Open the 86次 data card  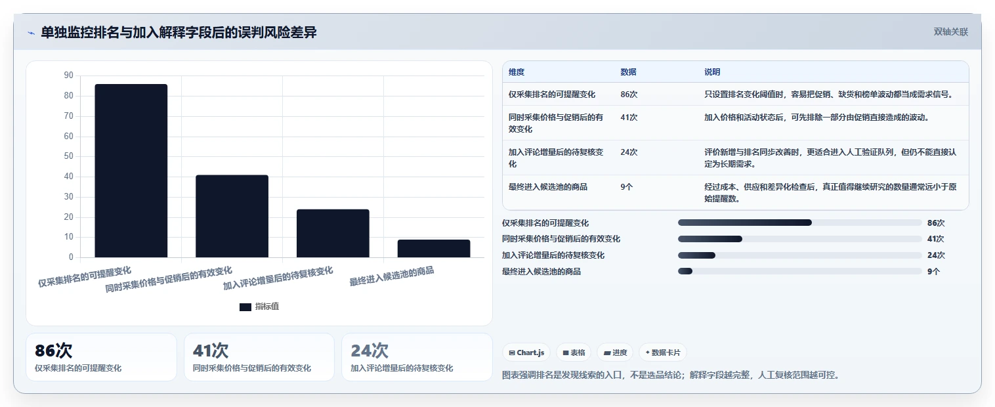tap(101, 357)
